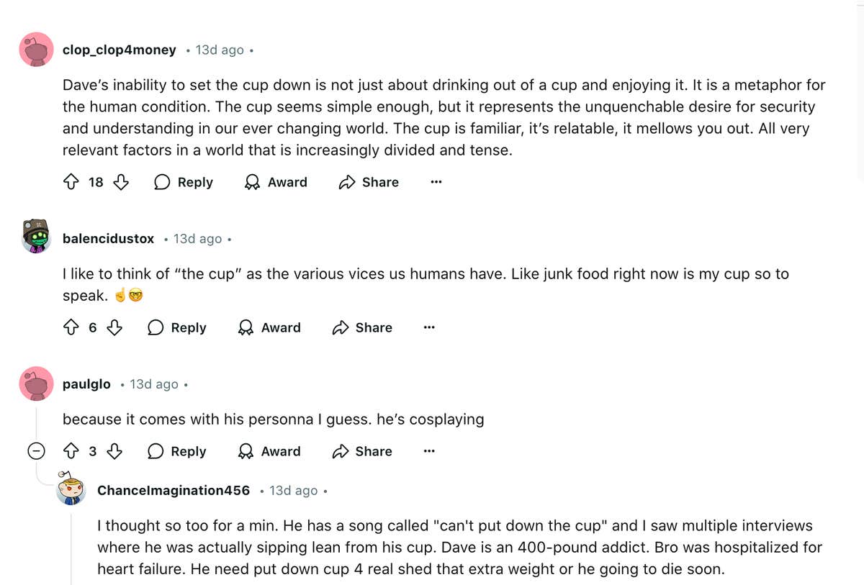Upvote paulglo's cosplaying comment

71,451
